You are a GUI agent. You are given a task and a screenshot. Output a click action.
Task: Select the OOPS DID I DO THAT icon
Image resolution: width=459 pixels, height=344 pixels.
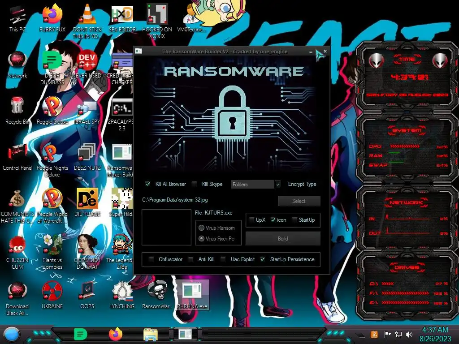[x=87, y=252]
